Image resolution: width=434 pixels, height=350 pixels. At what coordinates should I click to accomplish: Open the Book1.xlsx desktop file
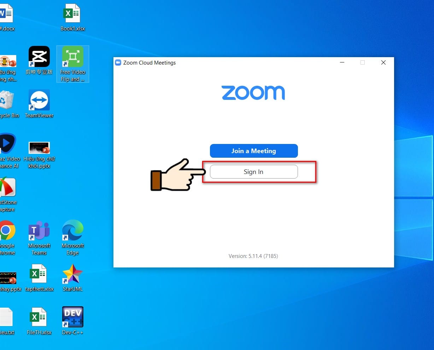point(72,18)
